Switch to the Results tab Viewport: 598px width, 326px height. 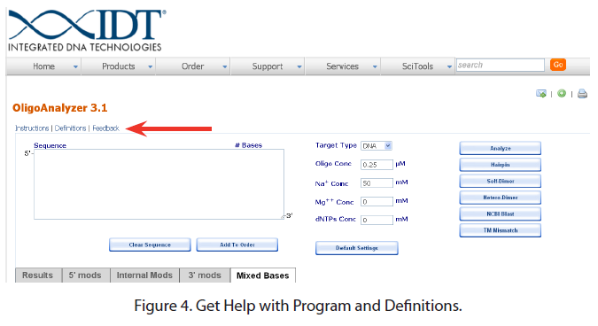[x=38, y=276]
